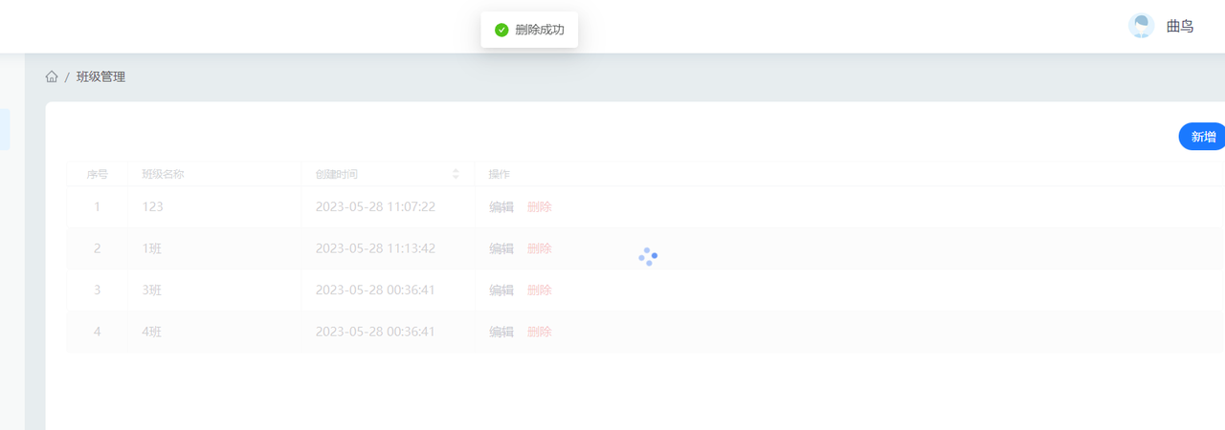Click the green success check icon
This screenshot has width=1225, height=430.
(501, 30)
